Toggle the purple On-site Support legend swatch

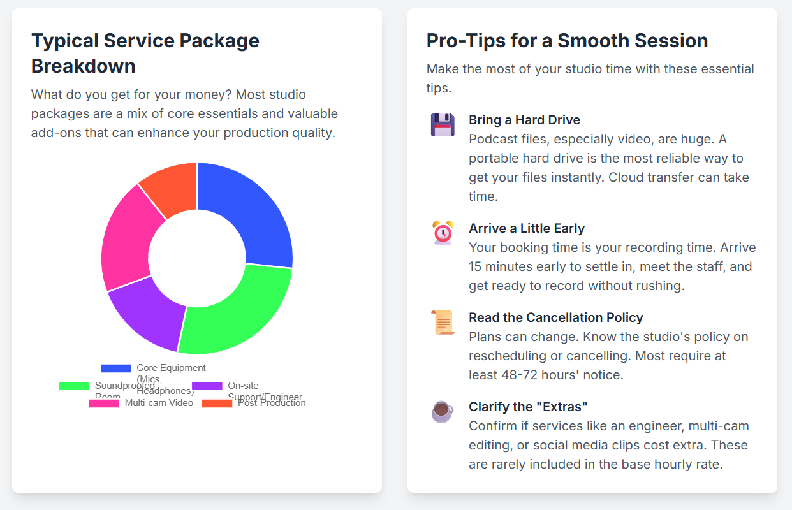coord(207,386)
